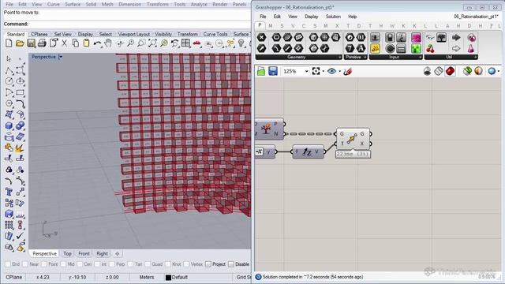This screenshot has width=505, height=284.
Task: Open the Perspective viewport dropdown arrow
Action: (x=60, y=57)
